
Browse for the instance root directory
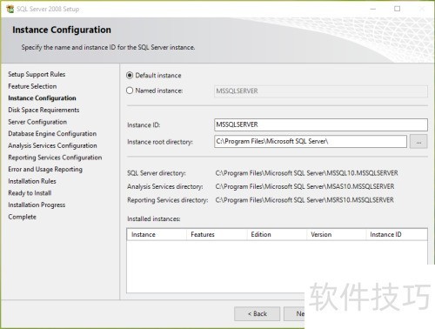point(418,142)
